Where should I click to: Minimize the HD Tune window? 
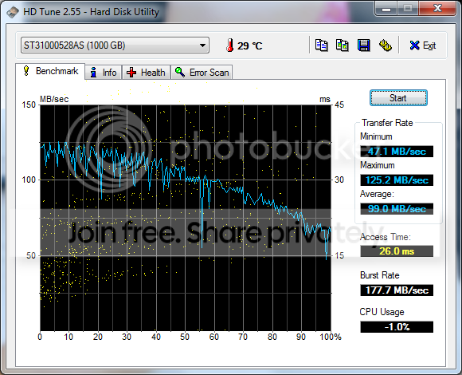(x=386, y=8)
